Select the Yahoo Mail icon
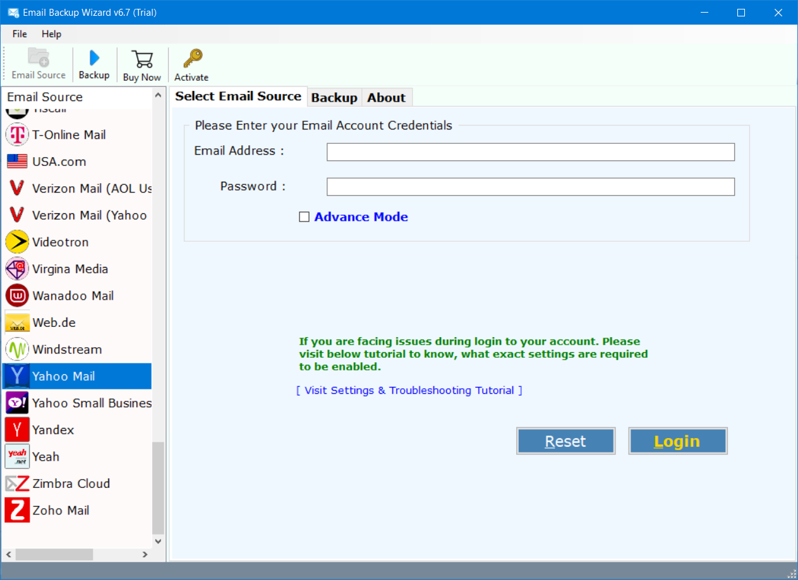This screenshot has width=798, height=580. (17, 376)
